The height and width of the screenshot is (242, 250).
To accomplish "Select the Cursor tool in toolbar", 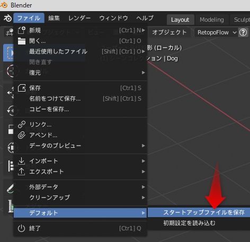I will pos(10,71).
